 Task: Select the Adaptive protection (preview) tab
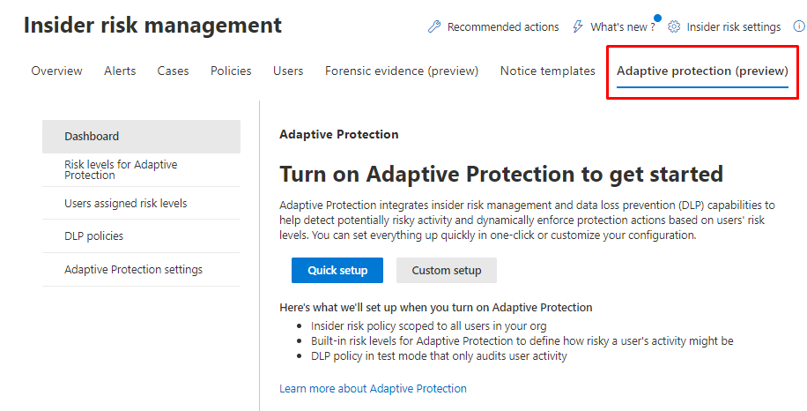pyautogui.click(x=702, y=71)
